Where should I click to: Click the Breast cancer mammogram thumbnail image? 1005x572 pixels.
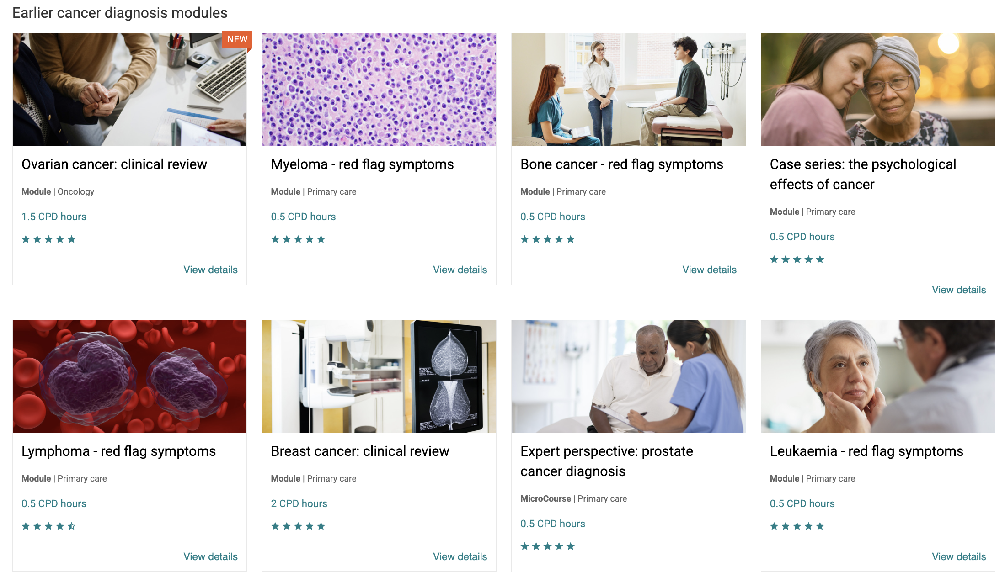pyautogui.click(x=379, y=376)
